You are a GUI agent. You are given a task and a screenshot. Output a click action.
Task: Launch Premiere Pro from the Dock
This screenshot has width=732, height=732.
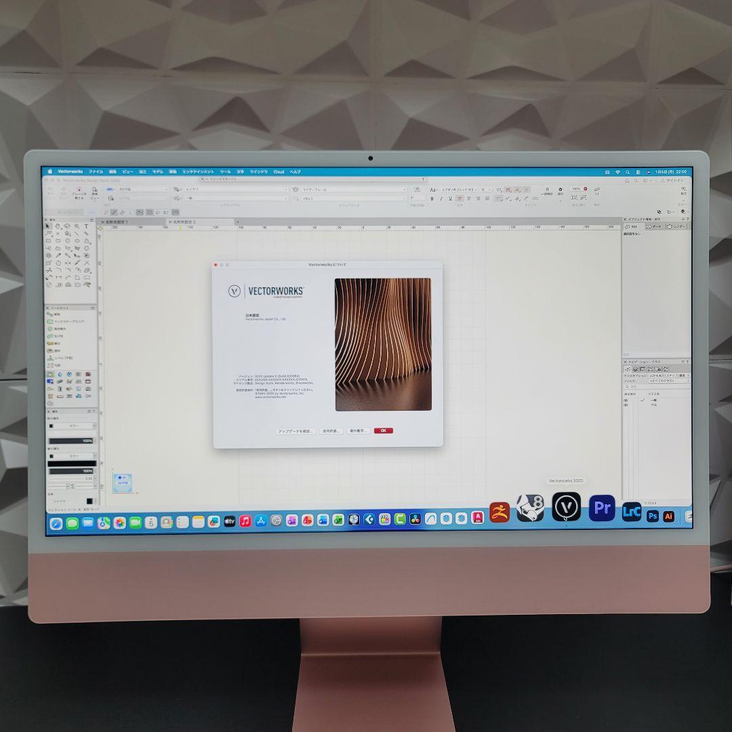(602, 508)
